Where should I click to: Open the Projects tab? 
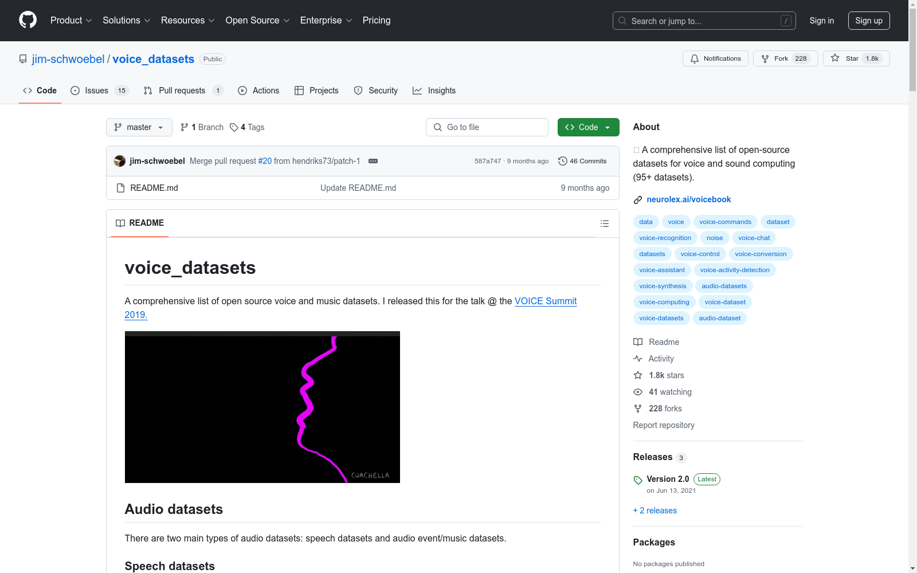point(316,91)
